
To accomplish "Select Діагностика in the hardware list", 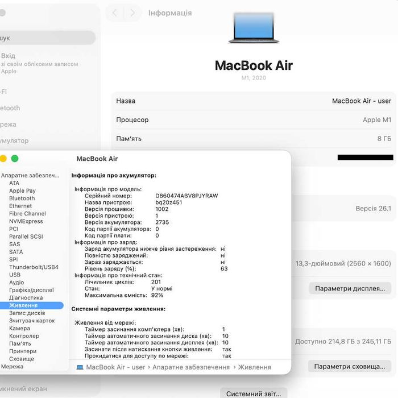I will 26,298.
